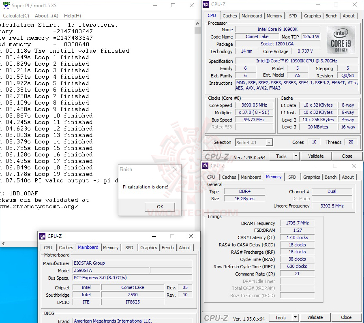Viewport: 364px width, 323px height.
Task: Click the Max TDP 125.0 W value
Action: 311,36
